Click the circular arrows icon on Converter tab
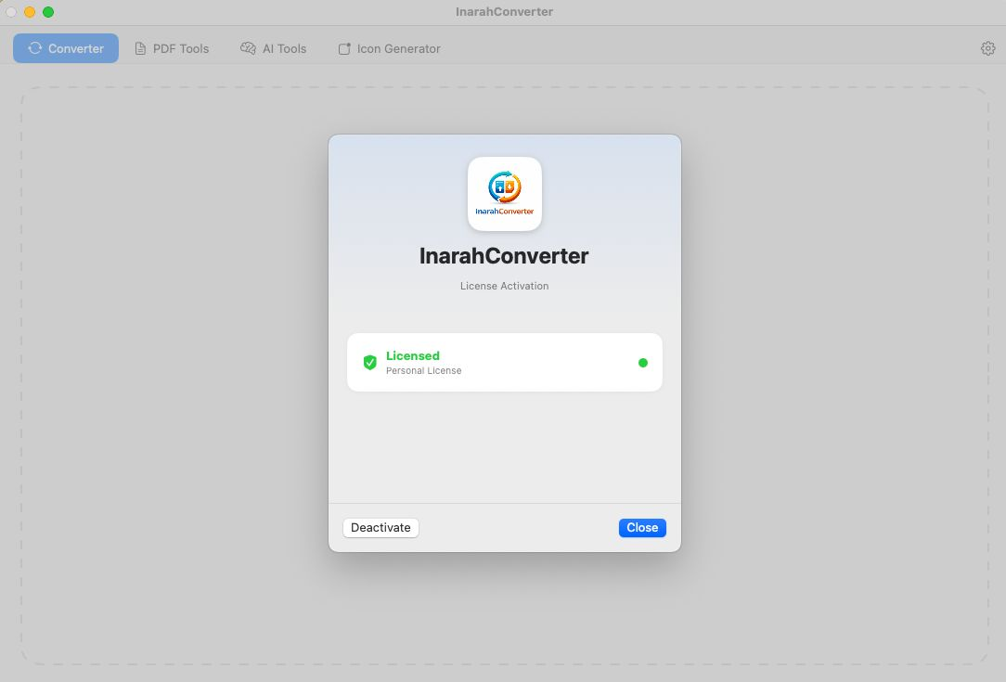 (35, 48)
